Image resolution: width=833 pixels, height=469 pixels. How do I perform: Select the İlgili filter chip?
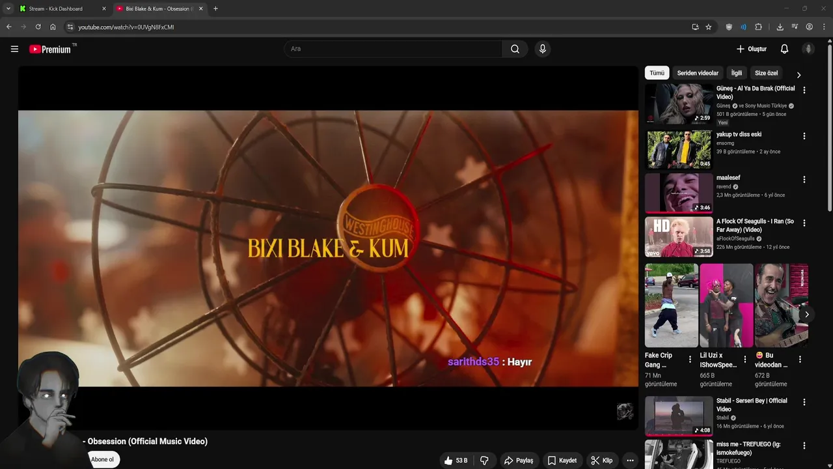coord(736,73)
